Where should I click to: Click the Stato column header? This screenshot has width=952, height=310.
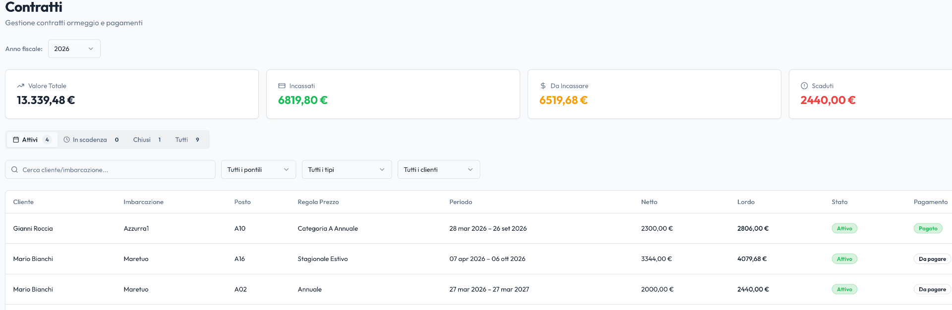(x=839, y=202)
